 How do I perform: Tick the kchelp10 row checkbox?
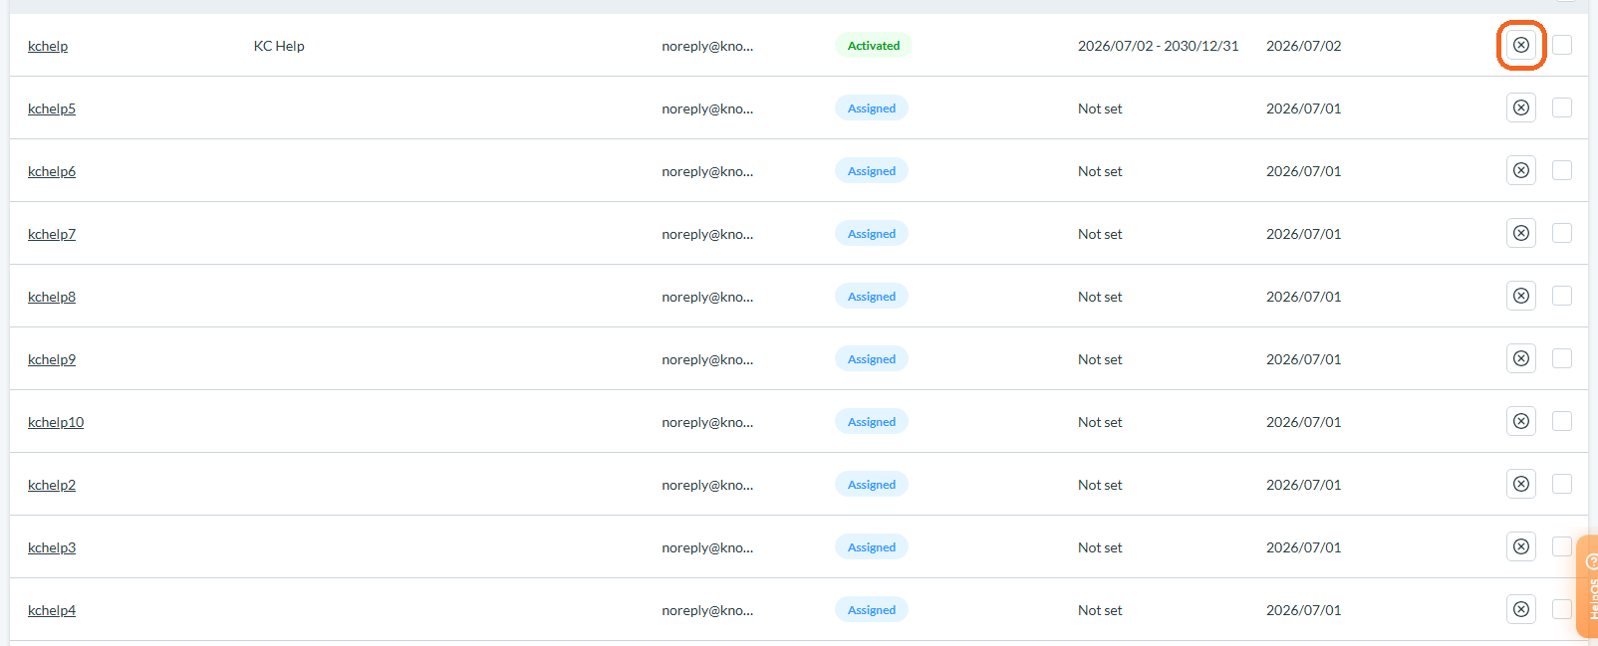click(x=1562, y=421)
